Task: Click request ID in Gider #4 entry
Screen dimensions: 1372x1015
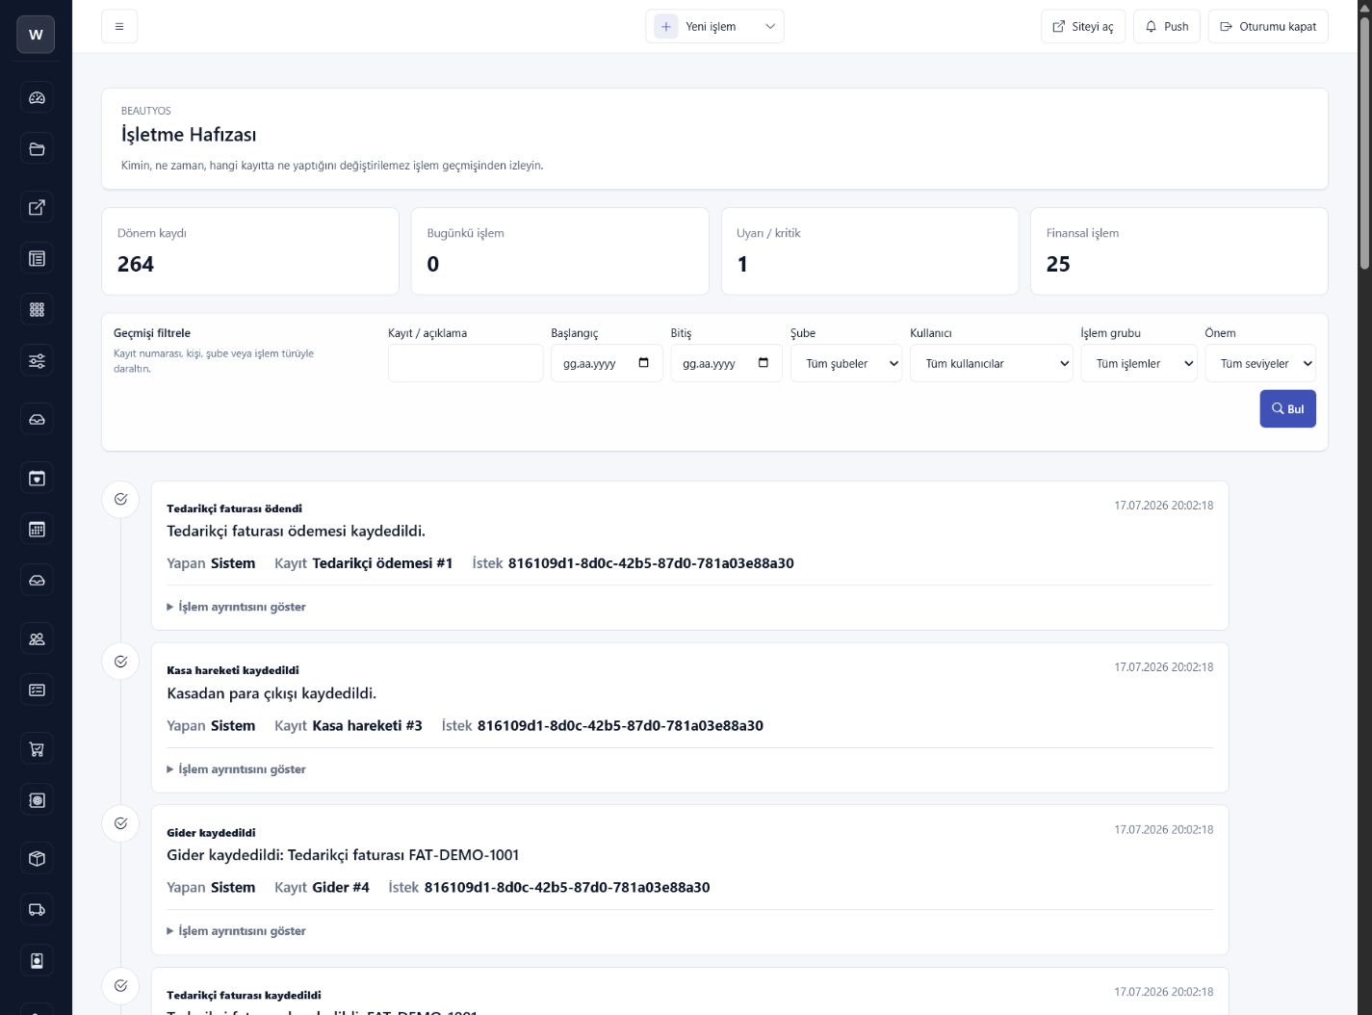Action: coord(567,888)
